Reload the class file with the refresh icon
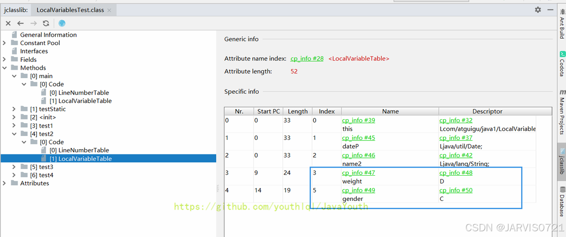Image resolution: width=566 pixels, height=237 pixels. click(46, 23)
